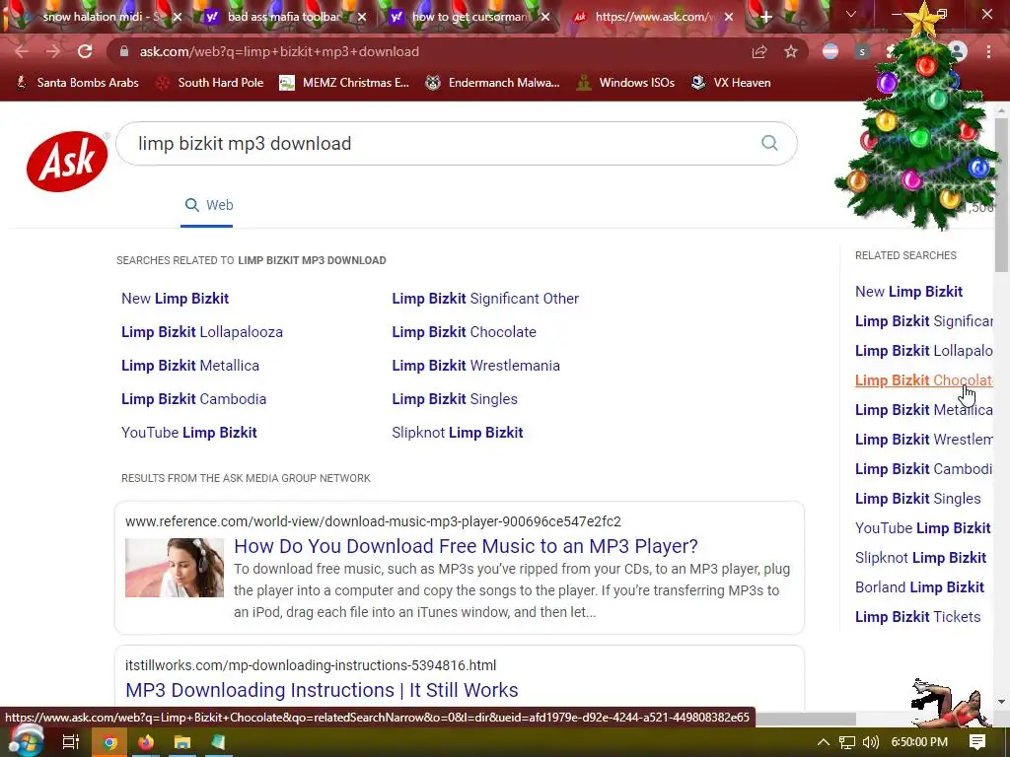Open 'How Do You Download Free Music' result

click(x=466, y=546)
